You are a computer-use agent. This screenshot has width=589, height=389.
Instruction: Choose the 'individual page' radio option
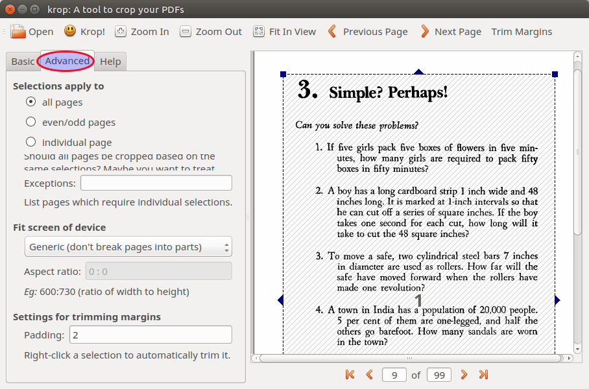click(x=30, y=142)
